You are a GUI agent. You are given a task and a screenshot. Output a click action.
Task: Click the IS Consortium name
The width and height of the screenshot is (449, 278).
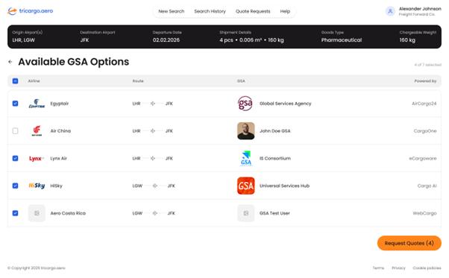pos(275,159)
